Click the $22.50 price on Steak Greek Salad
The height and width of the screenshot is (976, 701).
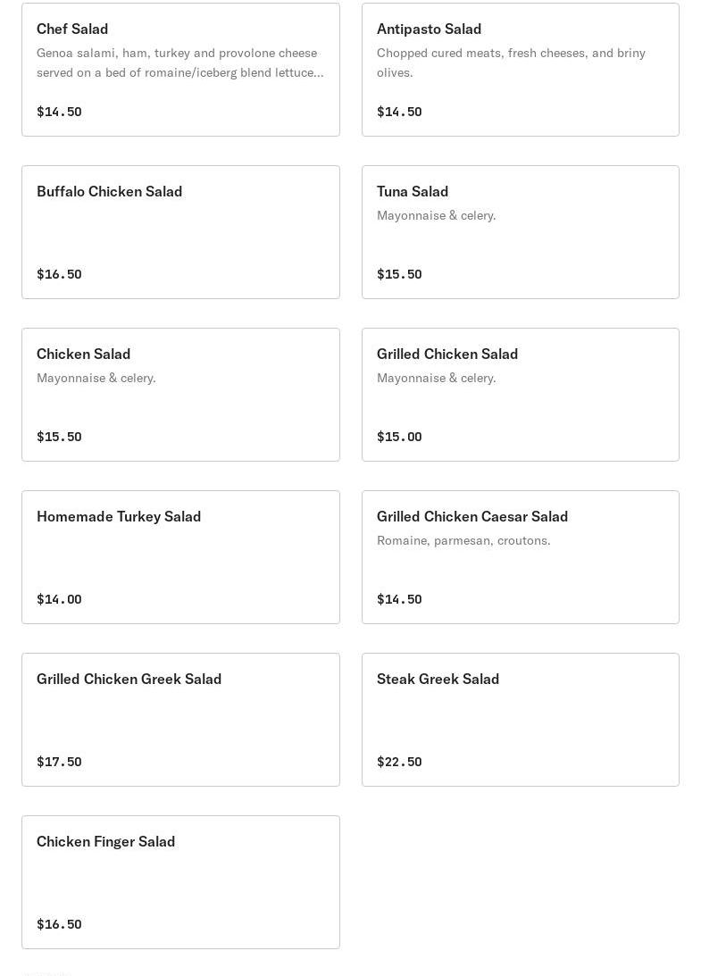point(399,762)
